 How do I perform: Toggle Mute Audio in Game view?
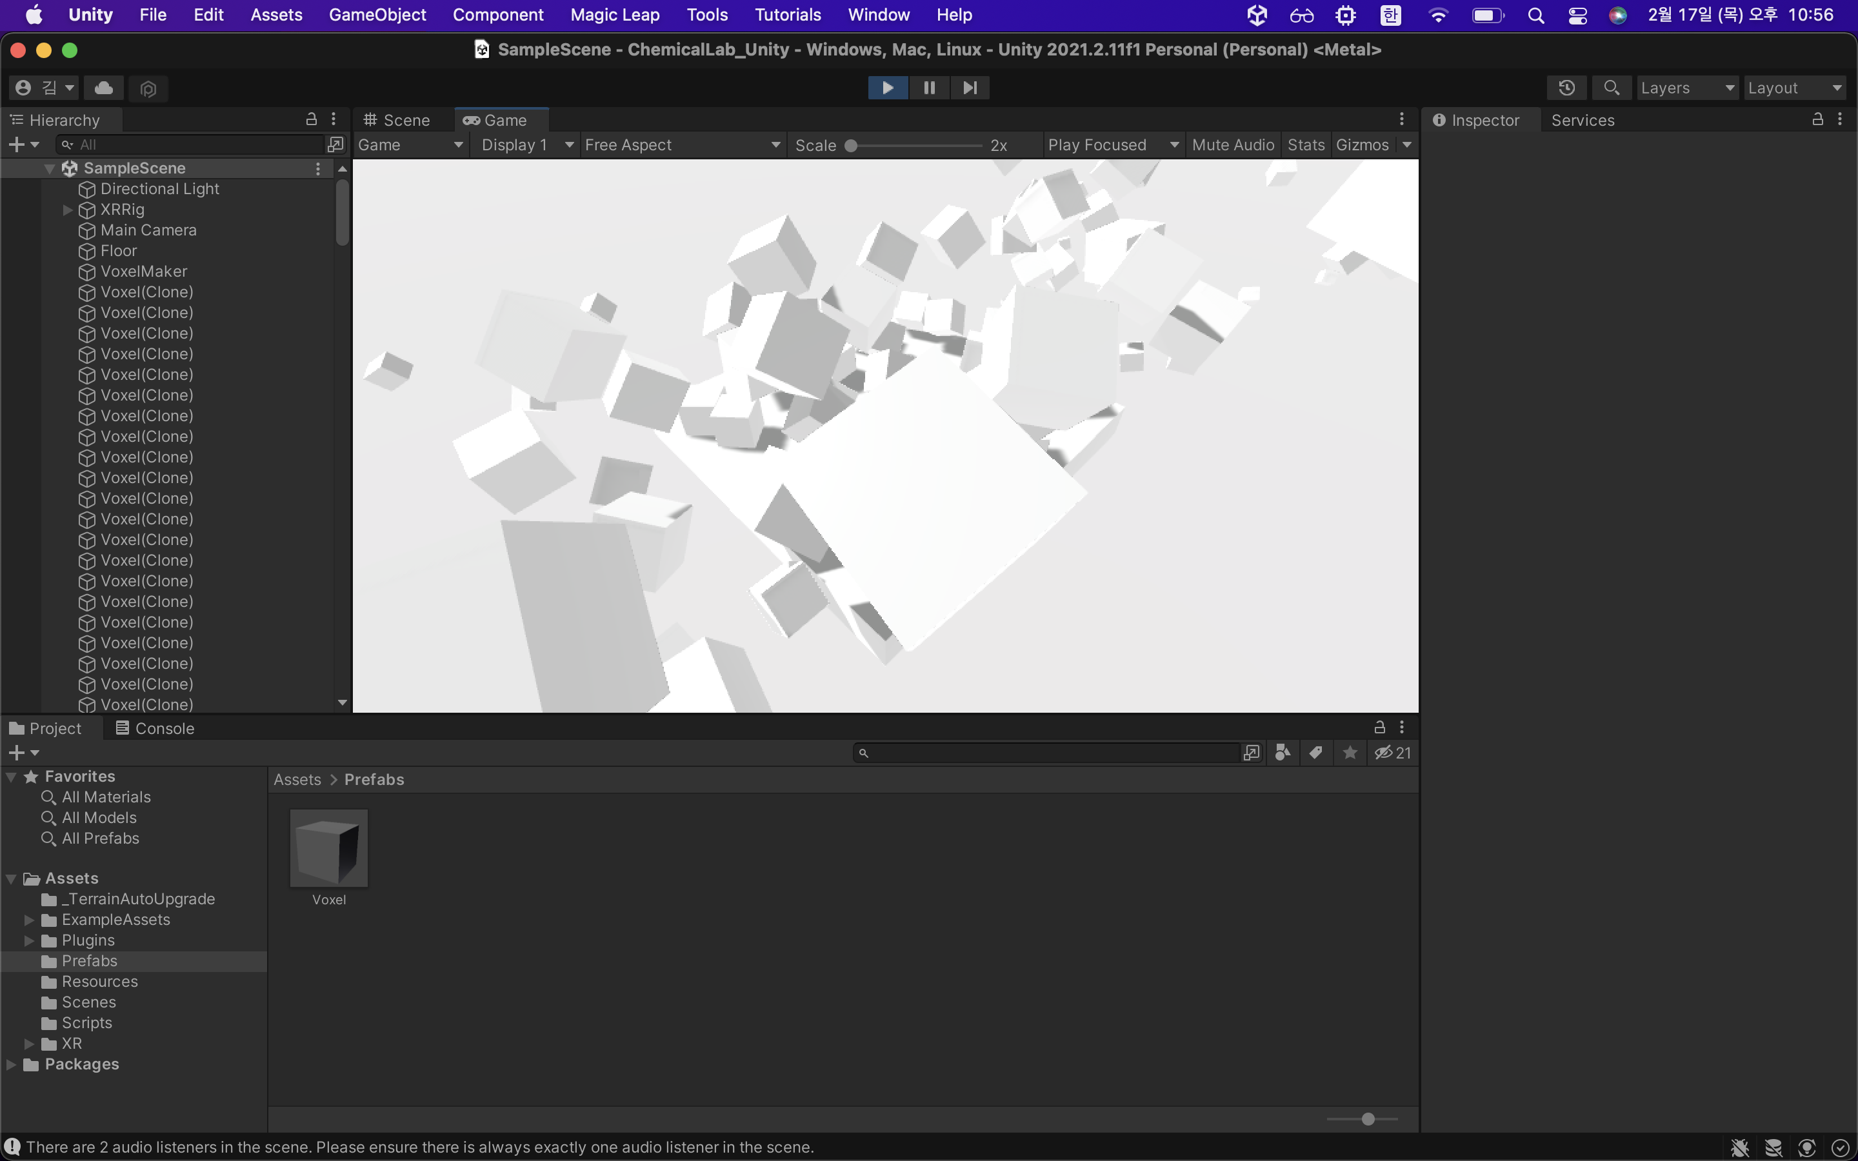pos(1232,144)
